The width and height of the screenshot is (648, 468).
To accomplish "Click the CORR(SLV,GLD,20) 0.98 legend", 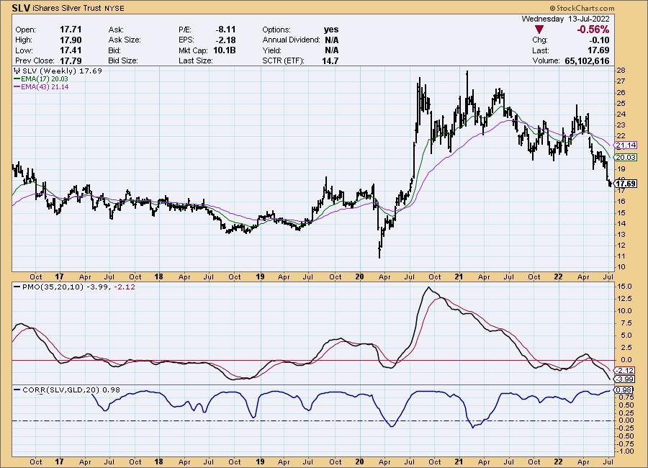I will [x=68, y=390].
